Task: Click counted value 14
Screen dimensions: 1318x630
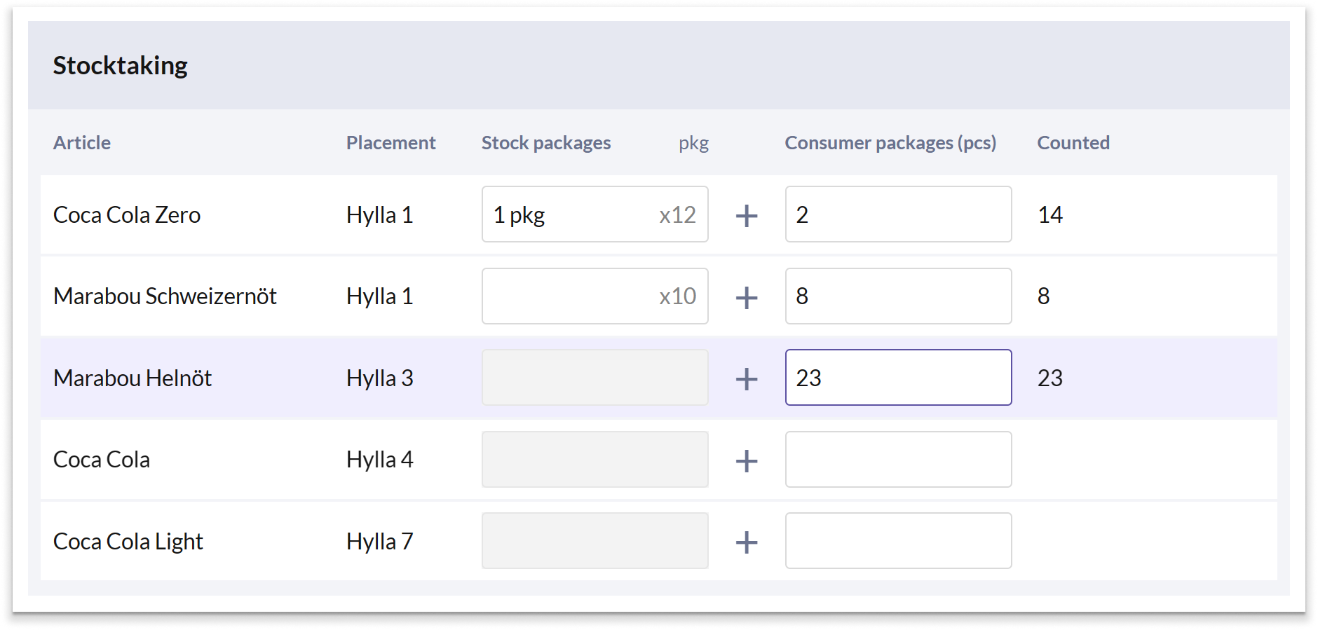Action: (x=1050, y=215)
